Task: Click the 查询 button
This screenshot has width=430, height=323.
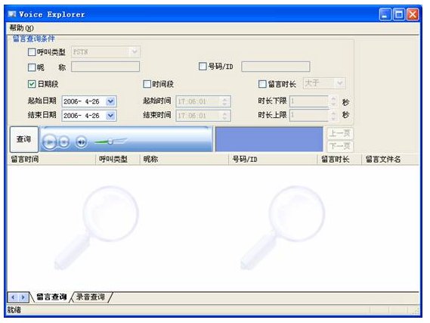Action: tap(24, 139)
